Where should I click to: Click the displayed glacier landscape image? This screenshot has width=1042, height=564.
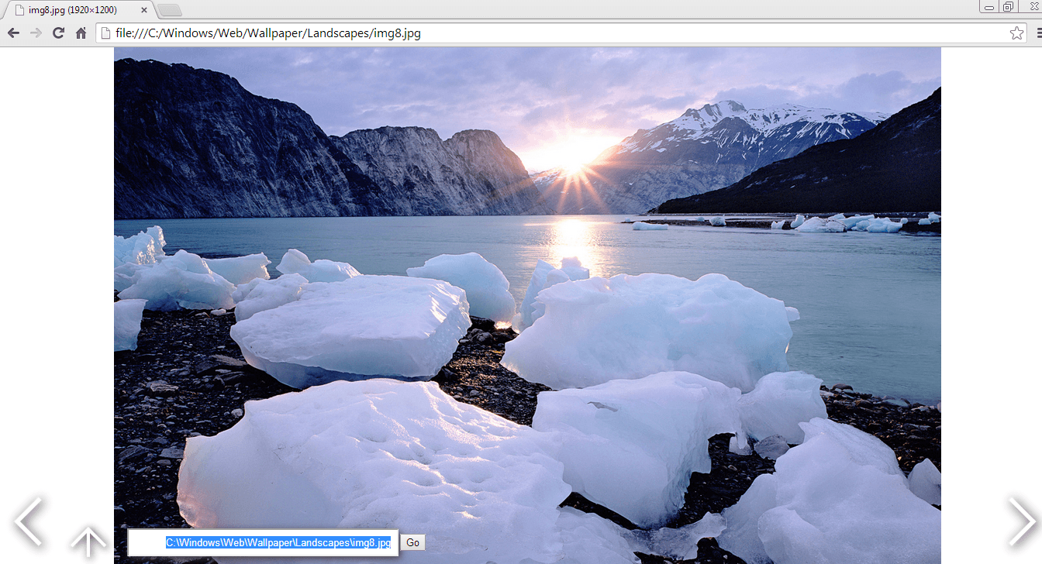527,305
